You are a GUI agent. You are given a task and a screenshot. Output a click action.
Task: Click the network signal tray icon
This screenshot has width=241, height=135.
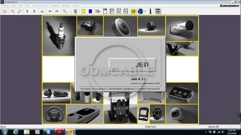pos(219,132)
